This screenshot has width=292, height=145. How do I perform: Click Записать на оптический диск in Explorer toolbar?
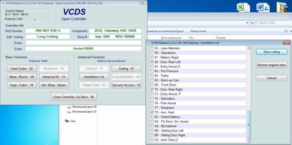click(165, 31)
